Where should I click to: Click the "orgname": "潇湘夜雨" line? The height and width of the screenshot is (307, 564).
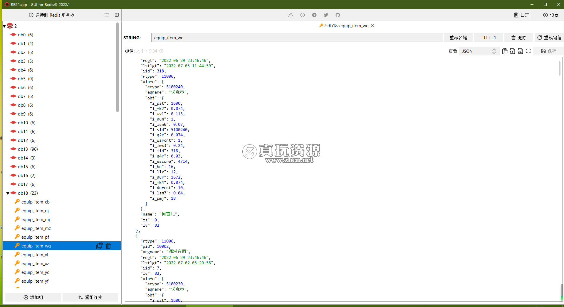click(166, 252)
